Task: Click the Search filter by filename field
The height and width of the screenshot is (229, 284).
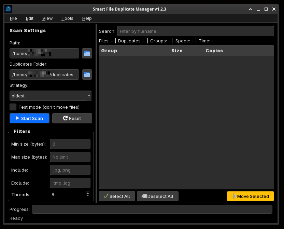Action: click(196, 31)
